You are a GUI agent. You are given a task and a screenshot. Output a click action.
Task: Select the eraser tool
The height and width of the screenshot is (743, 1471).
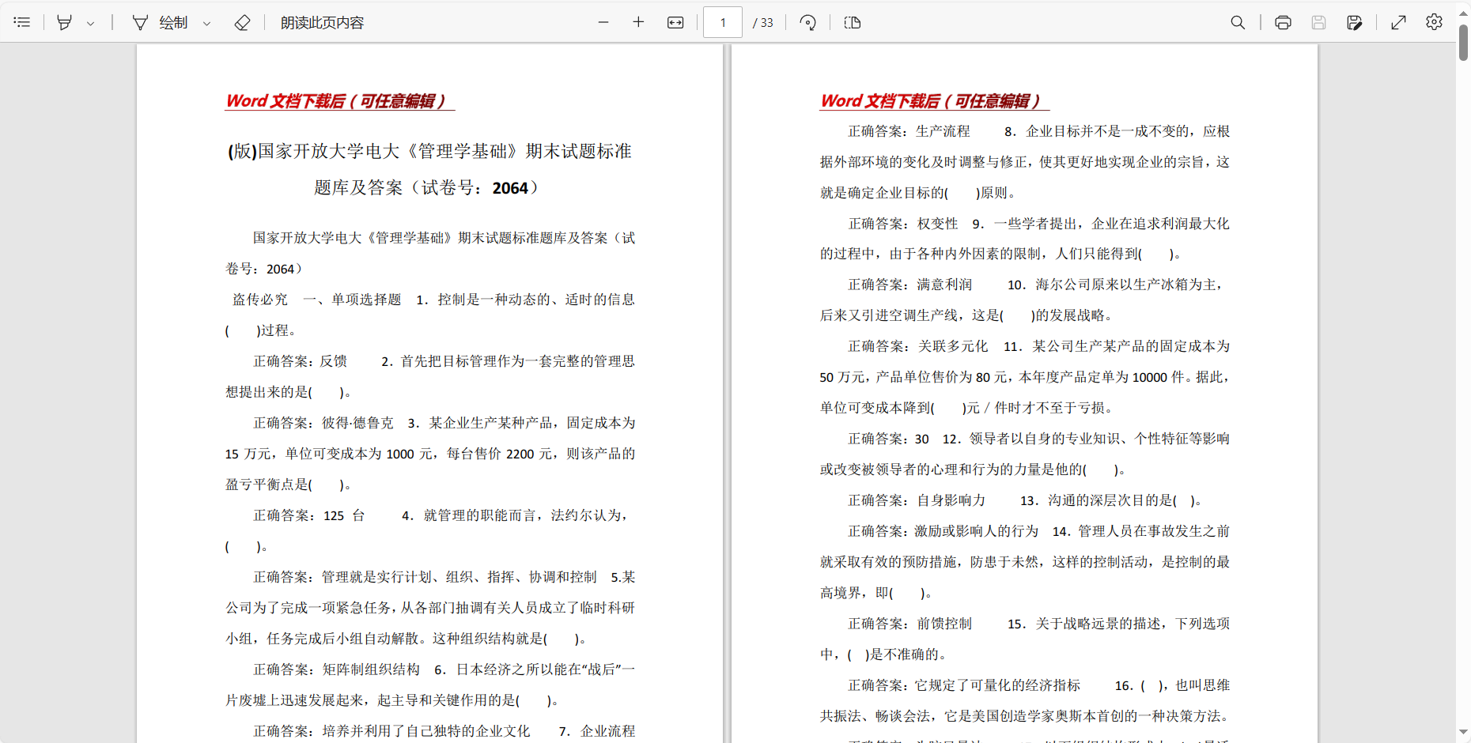click(x=242, y=22)
